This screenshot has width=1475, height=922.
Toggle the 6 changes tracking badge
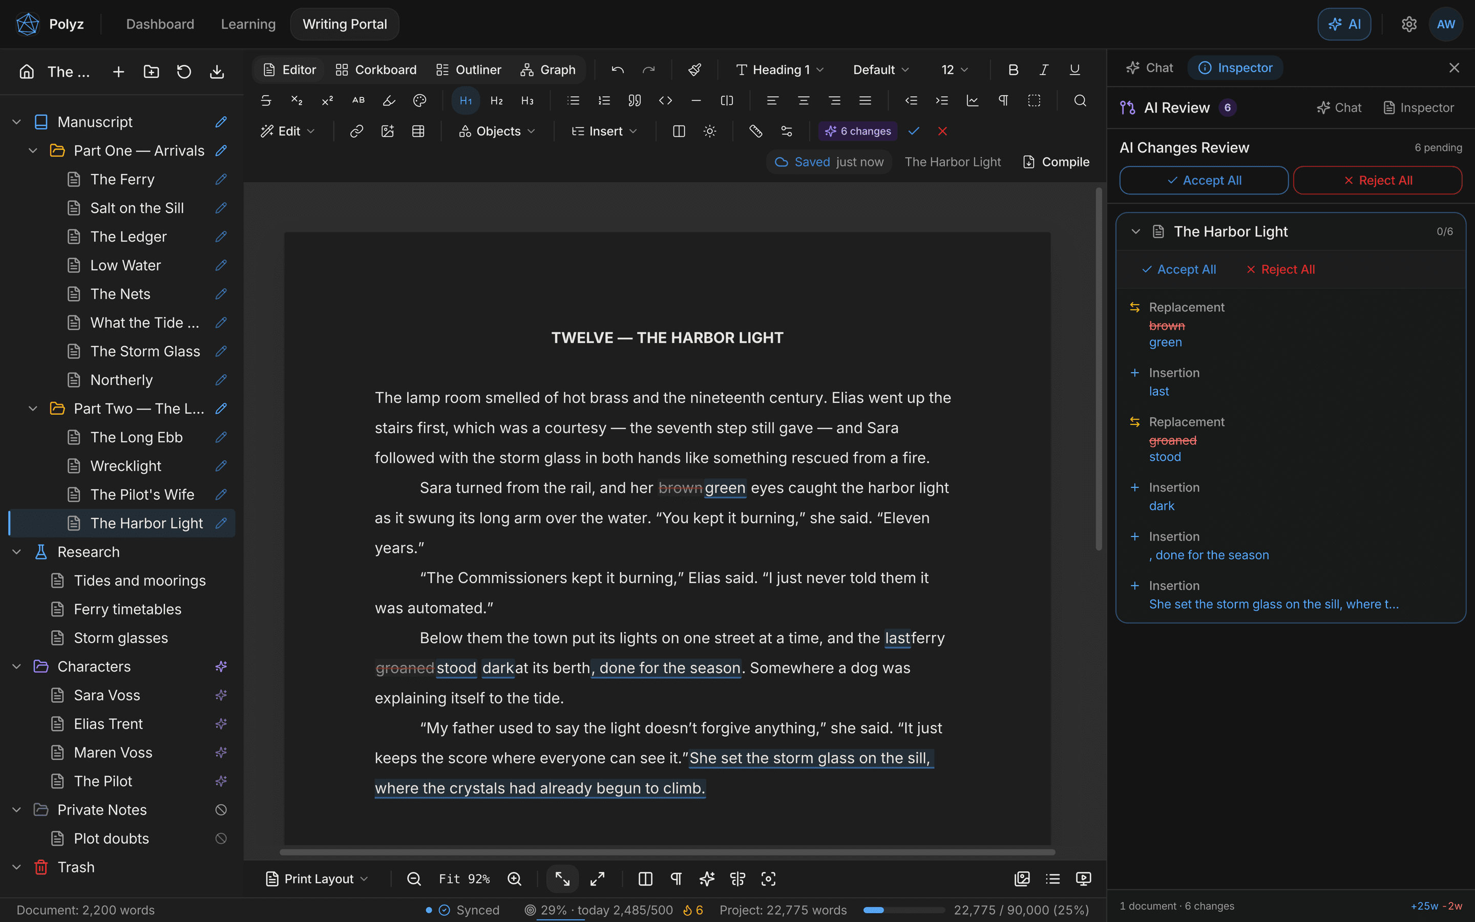click(x=858, y=131)
